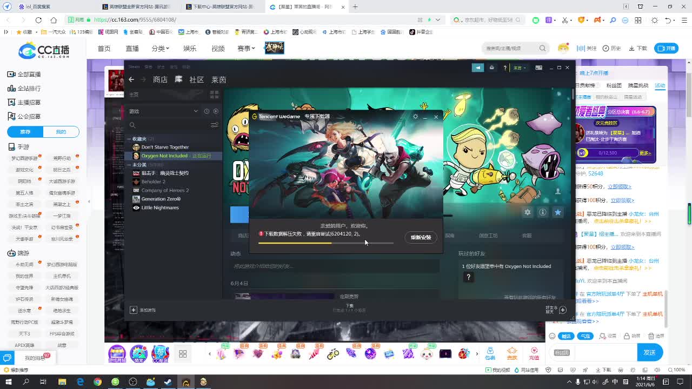Go back in the Steam window
692x389 pixels.
(x=131, y=79)
